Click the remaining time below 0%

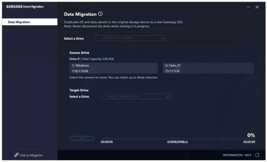[249, 142]
